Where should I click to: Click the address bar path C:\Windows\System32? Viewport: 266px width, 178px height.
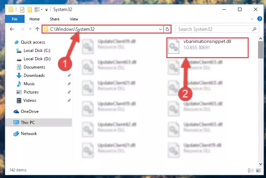coord(72,29)
